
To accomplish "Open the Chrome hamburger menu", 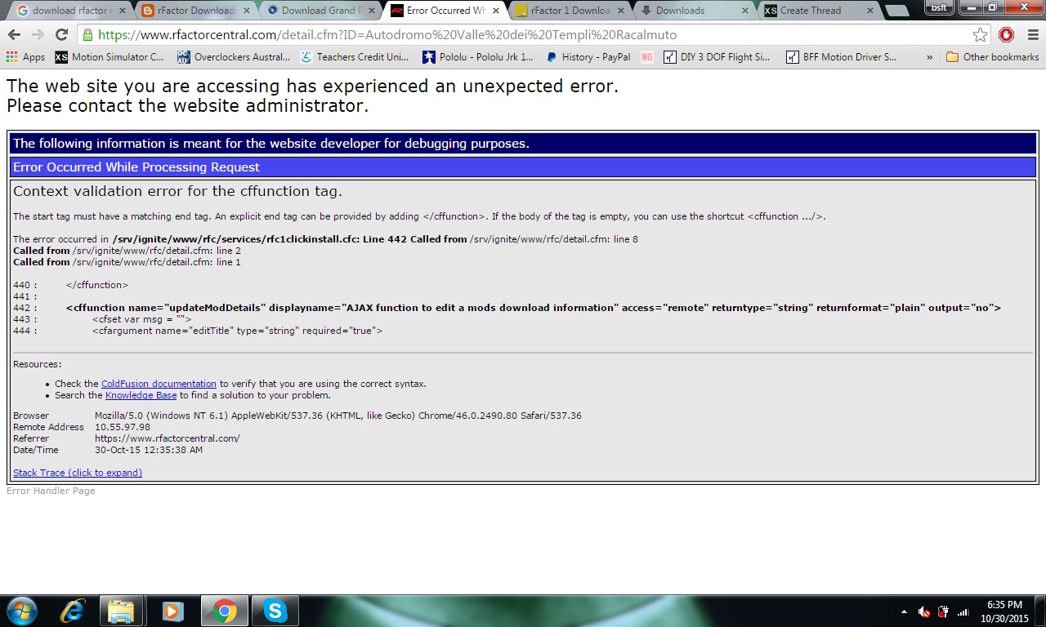I will (1032, 34).
